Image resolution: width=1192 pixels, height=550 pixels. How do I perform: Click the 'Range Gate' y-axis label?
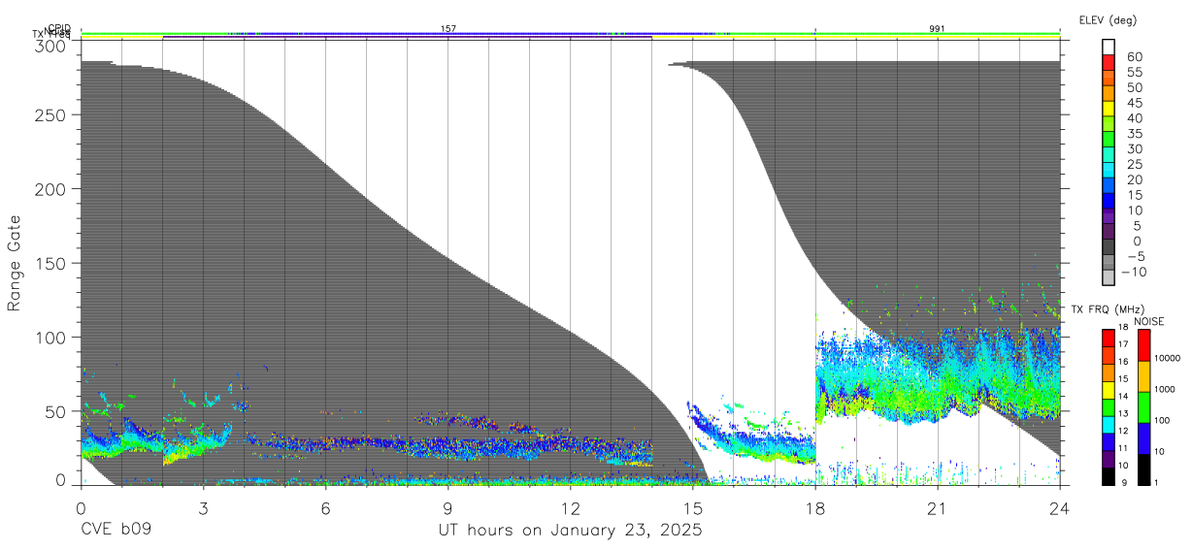pyautogui.click(x=15, y=263)
